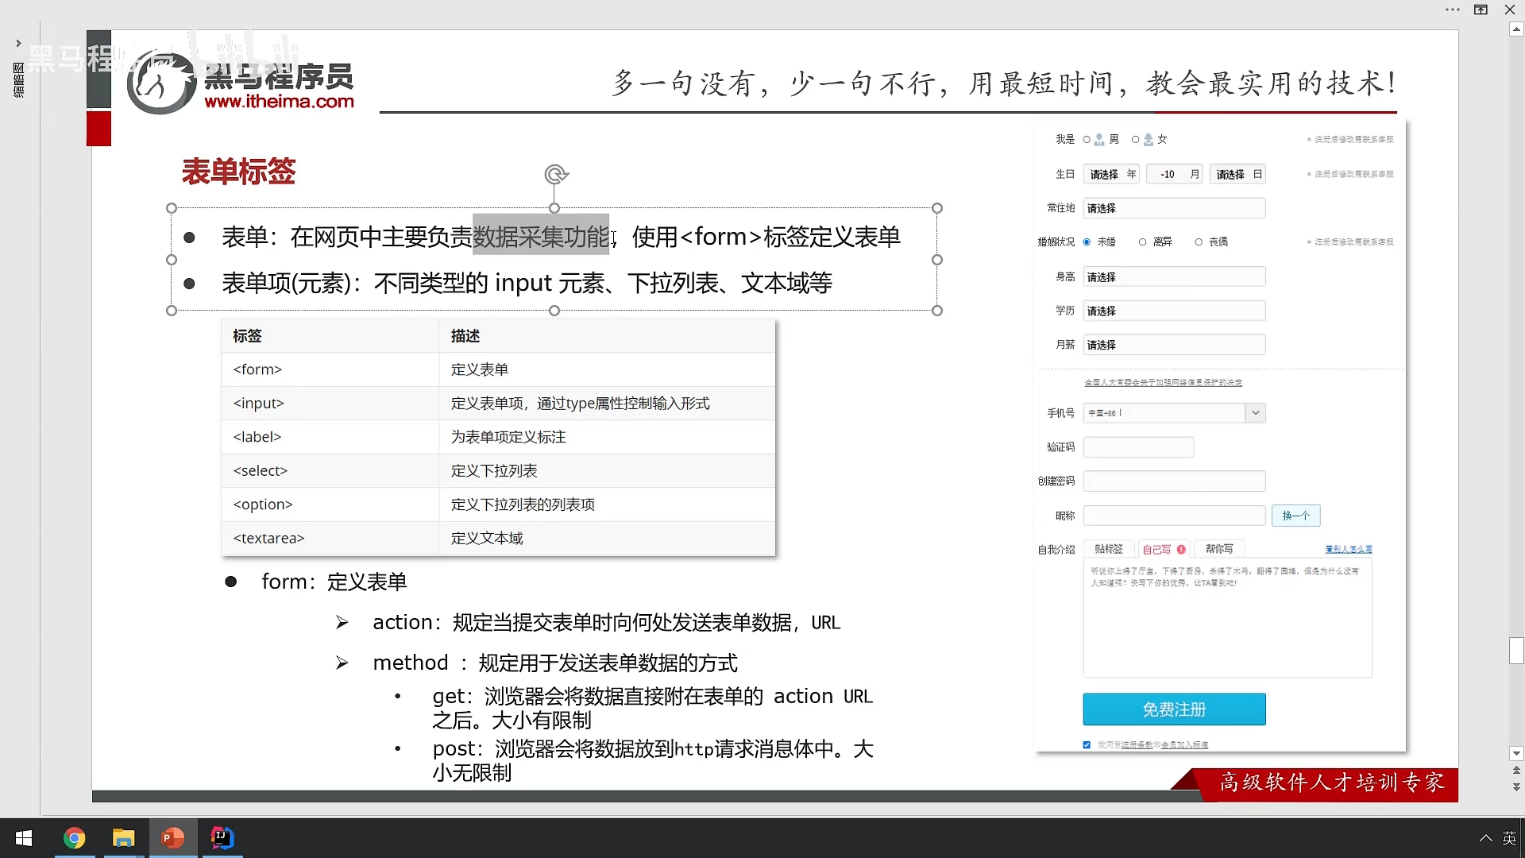Select the 女 radio button

1136,140
